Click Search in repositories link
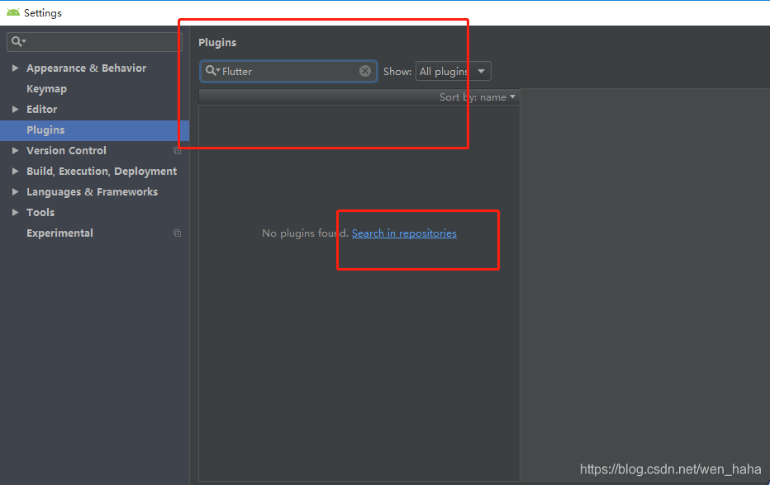 [x=404, y=233]
